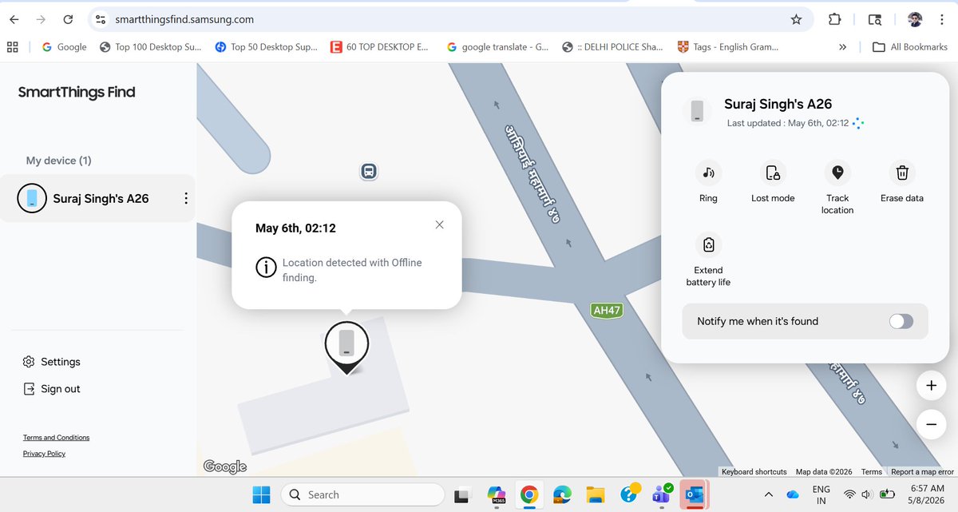Image resolution: width=958 pixels, height=512 pixels.
Task: Click the Google logo on map
Action: coord(225,466)
